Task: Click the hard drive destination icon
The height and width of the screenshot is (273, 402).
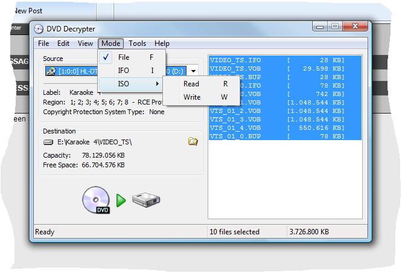Action: (146, 200)
